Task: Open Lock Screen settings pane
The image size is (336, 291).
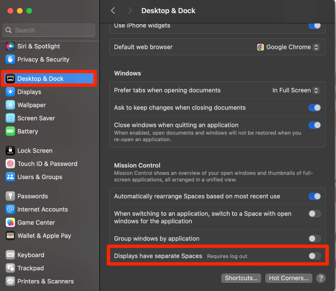Action: pyautogui.click(x=35, y=151)
